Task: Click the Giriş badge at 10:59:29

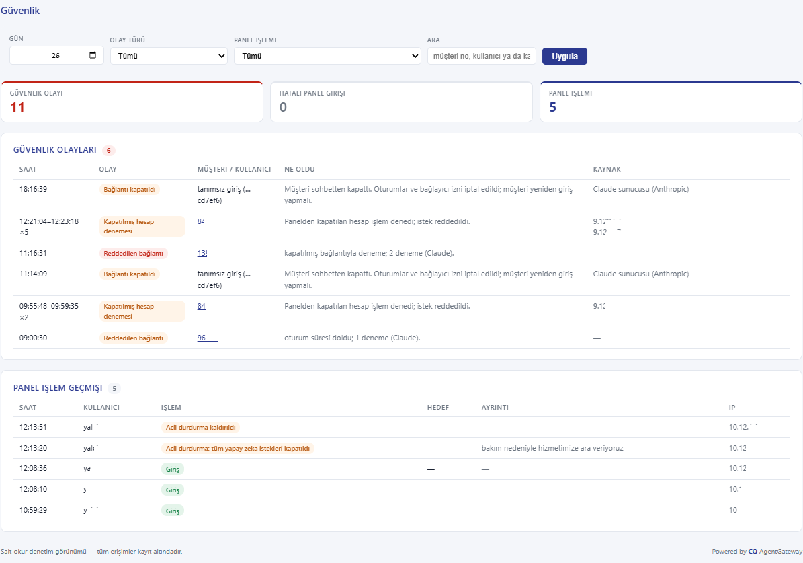Action: click(173, 511)
